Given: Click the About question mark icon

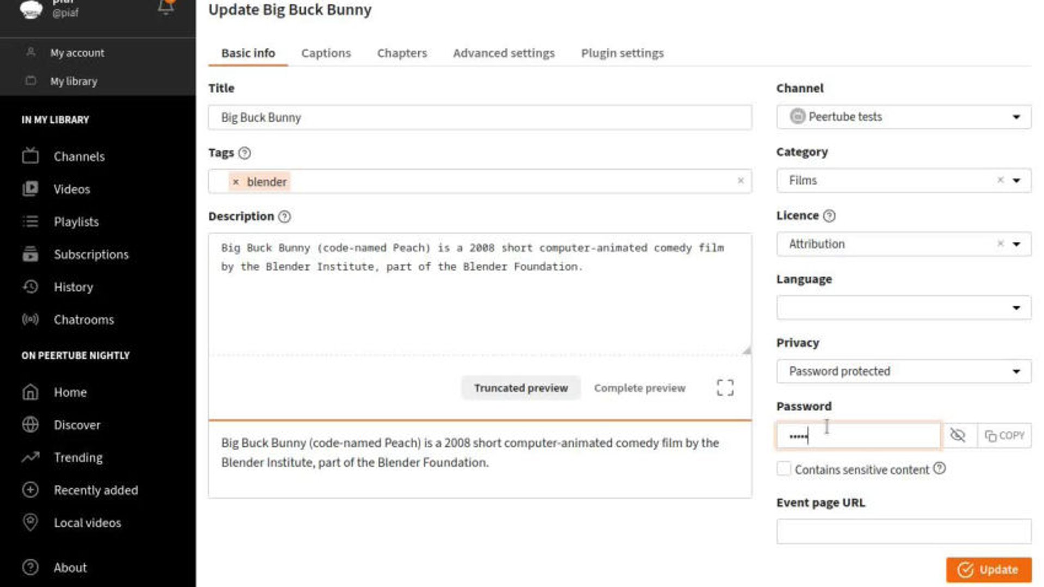Looking at the screenshot, I should [30, 567].
